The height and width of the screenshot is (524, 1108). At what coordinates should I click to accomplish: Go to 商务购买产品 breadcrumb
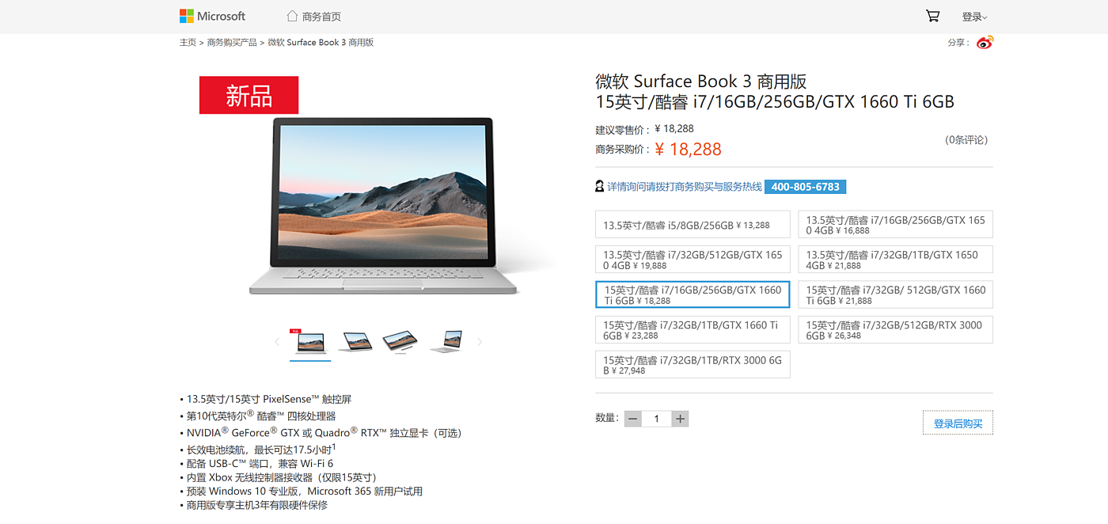232,43
